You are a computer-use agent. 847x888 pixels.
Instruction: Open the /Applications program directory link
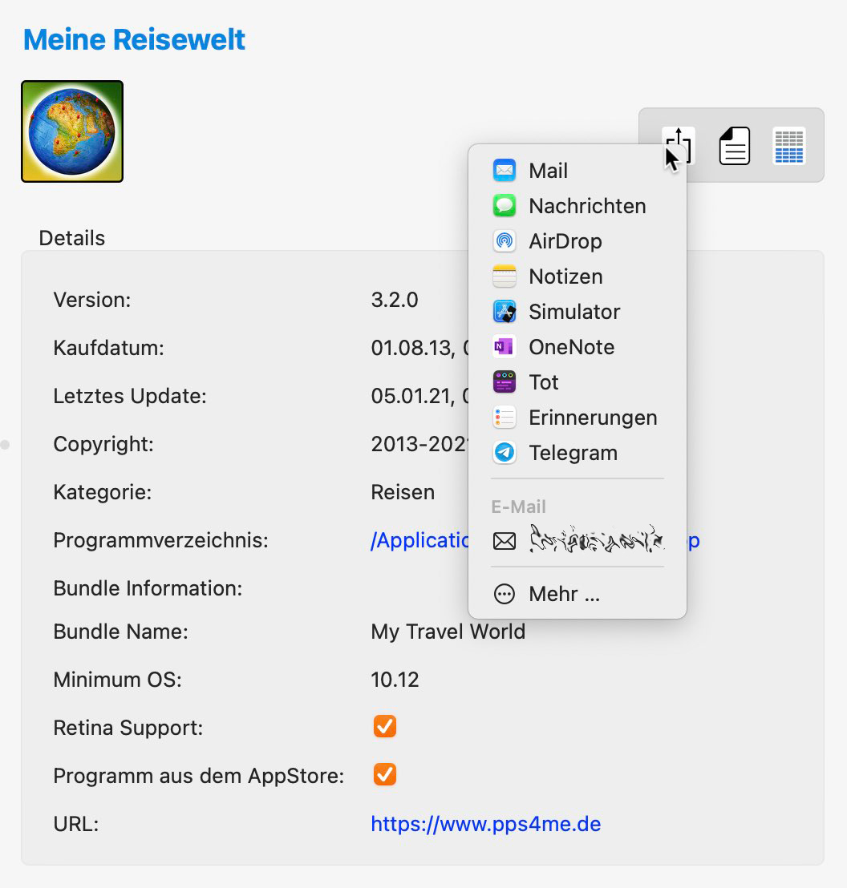point(419,540)
